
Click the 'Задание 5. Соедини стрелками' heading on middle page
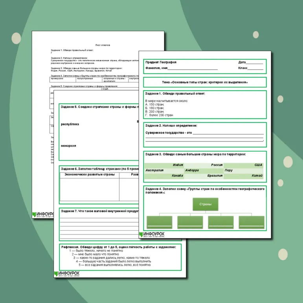coord(100,107)
